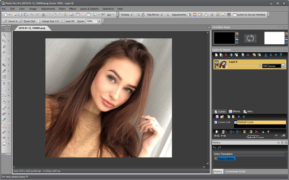Viewport: 289px width, 180px height.
Task: Click the Save icon in main toolbar
Action: pos(20,15)
